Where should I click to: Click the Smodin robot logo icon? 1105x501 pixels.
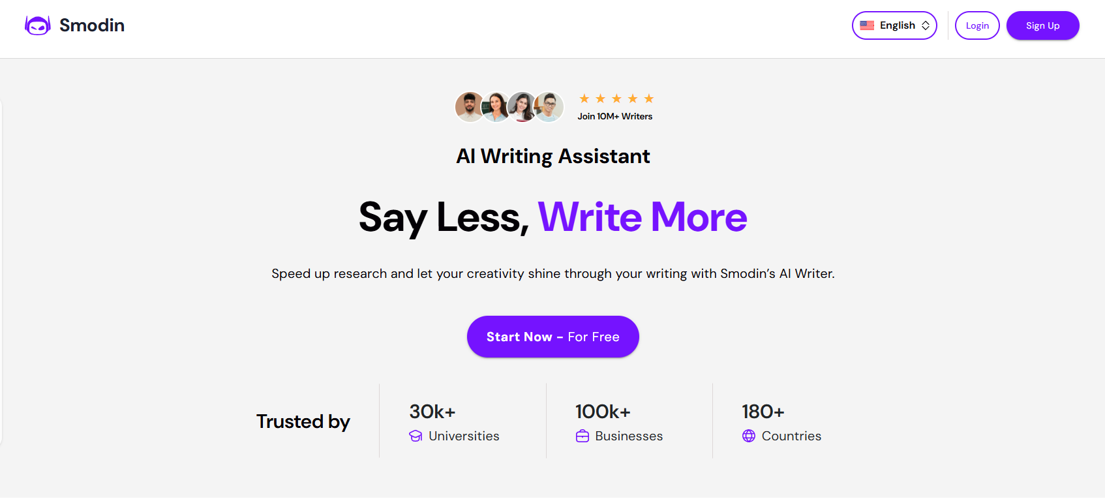pos(38,25)
